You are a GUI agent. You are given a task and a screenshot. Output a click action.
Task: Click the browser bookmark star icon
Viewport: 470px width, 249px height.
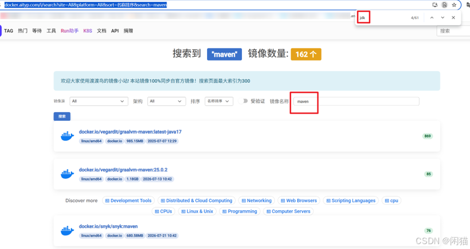pyautogui.click(x=454, y=5)
